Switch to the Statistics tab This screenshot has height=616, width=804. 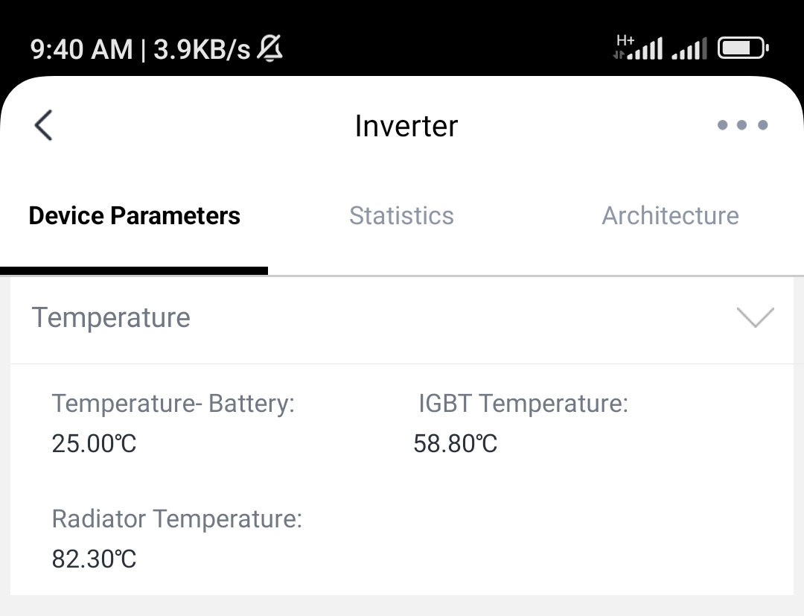click(401, 215)
